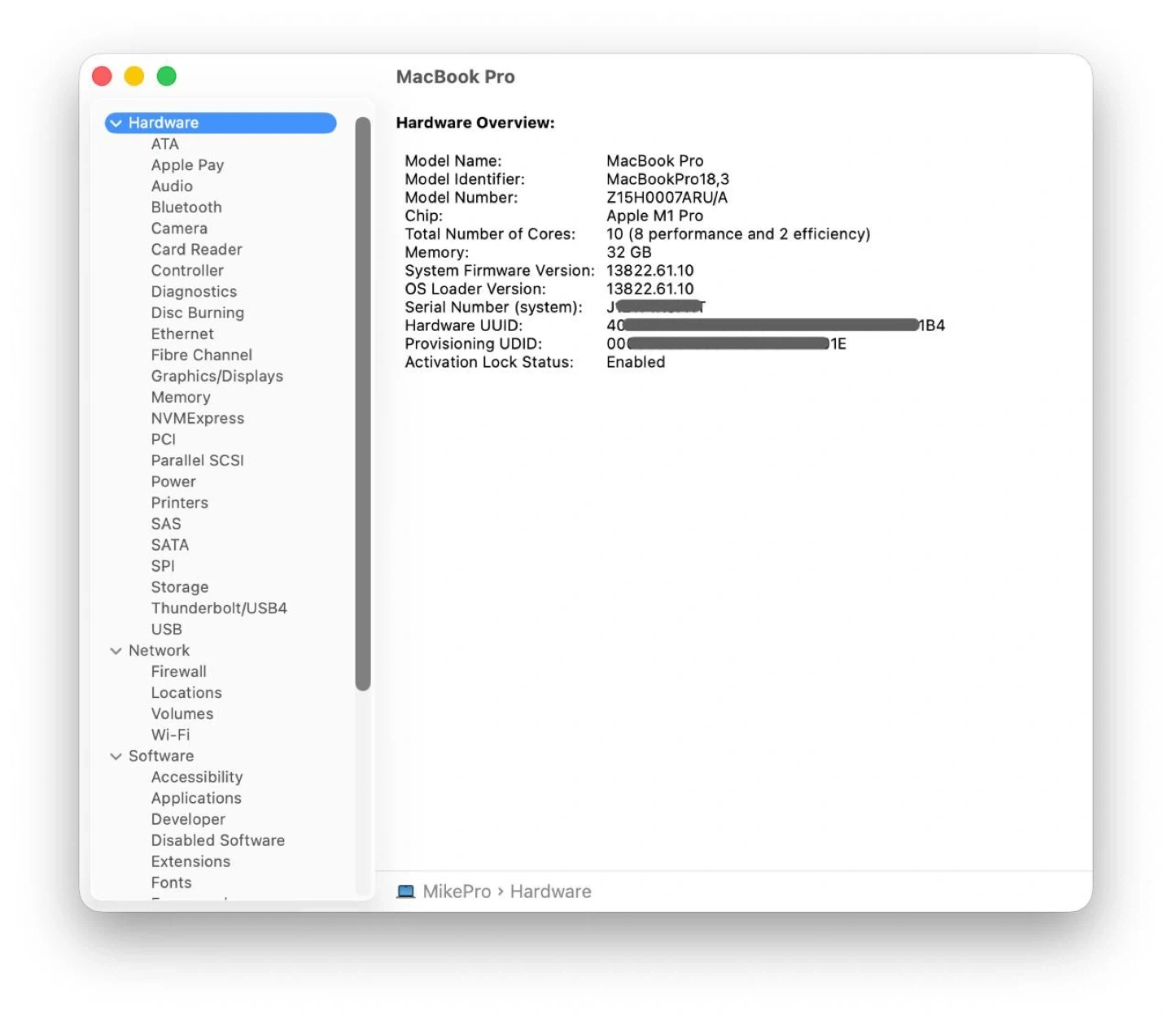This screenshot has height=1016, width=1172.
Task: Open Firewall network settings info
Action: (178, 671)
